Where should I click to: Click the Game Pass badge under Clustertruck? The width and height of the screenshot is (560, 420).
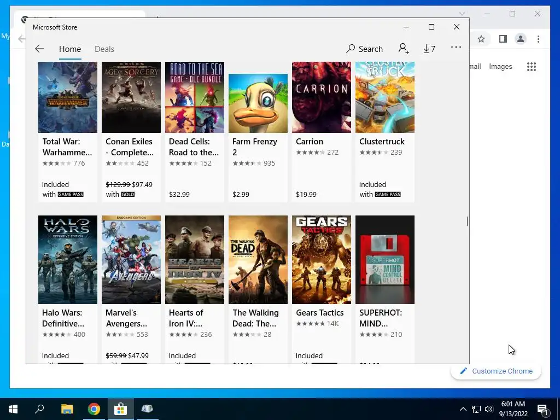388,194
